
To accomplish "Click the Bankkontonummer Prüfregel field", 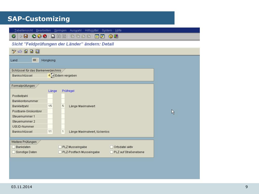I will point(63,101).
